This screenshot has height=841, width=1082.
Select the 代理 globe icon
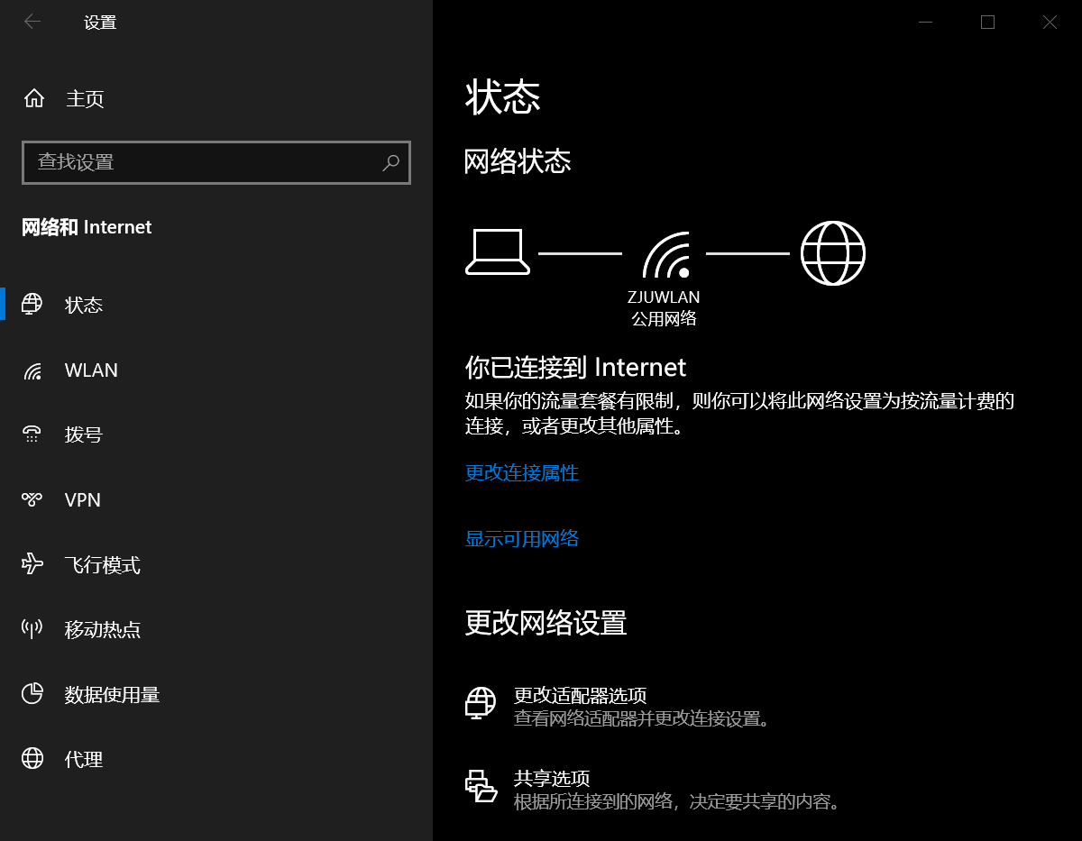point(32,759)
